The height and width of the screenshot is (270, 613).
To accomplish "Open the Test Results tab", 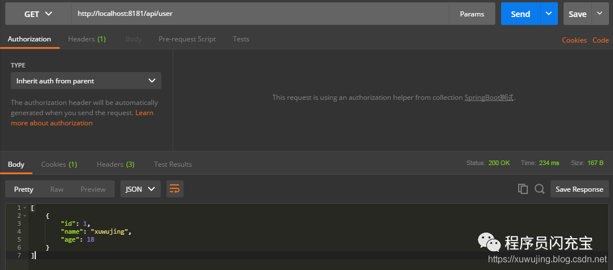I will 173,164.
